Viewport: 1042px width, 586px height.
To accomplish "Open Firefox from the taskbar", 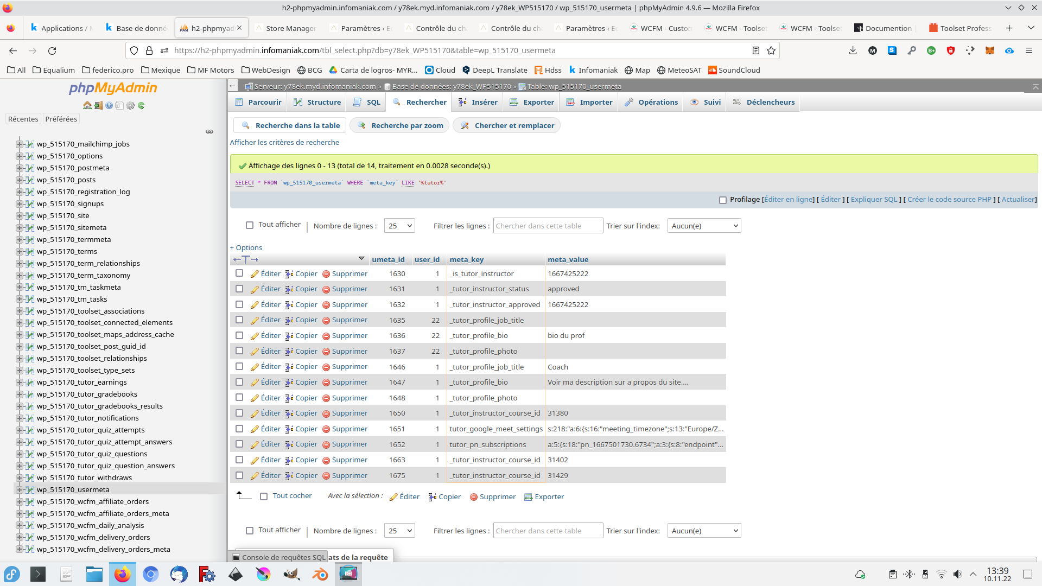I will pyautogui.click(x=123, y=574).
